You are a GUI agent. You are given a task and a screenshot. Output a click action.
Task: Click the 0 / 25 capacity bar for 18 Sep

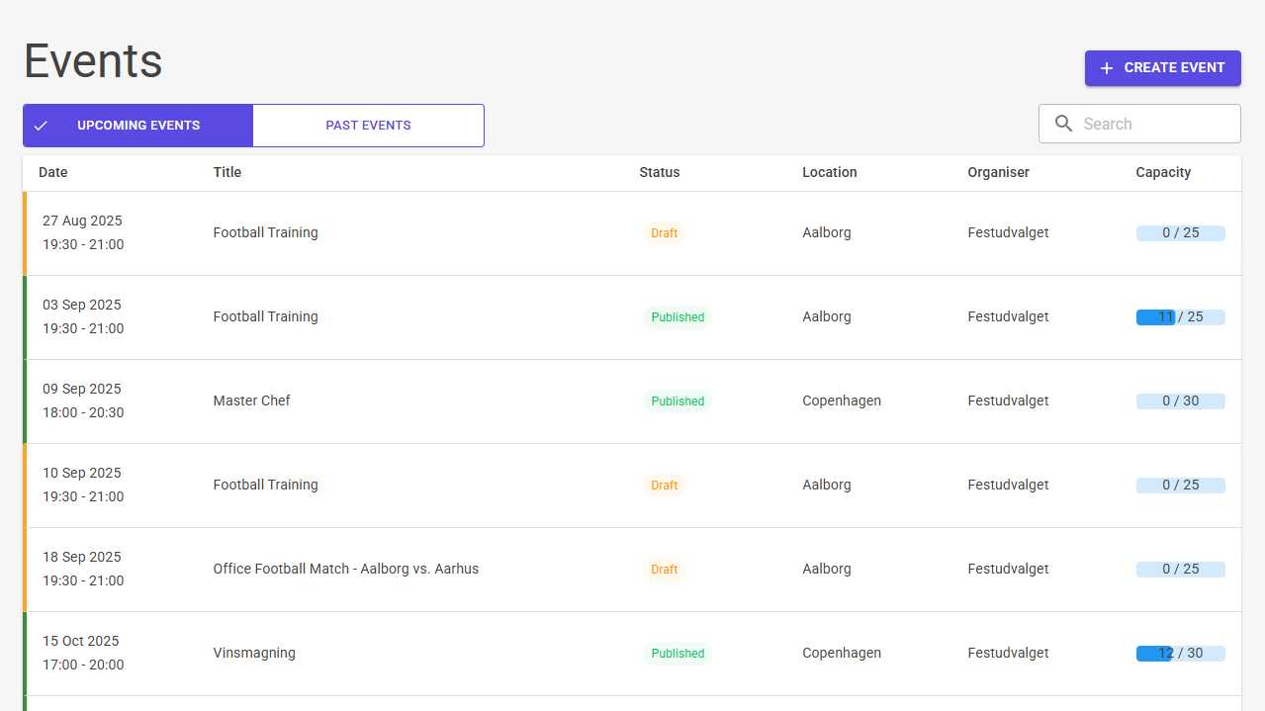pyautogui.click(x=1181, y=570)
